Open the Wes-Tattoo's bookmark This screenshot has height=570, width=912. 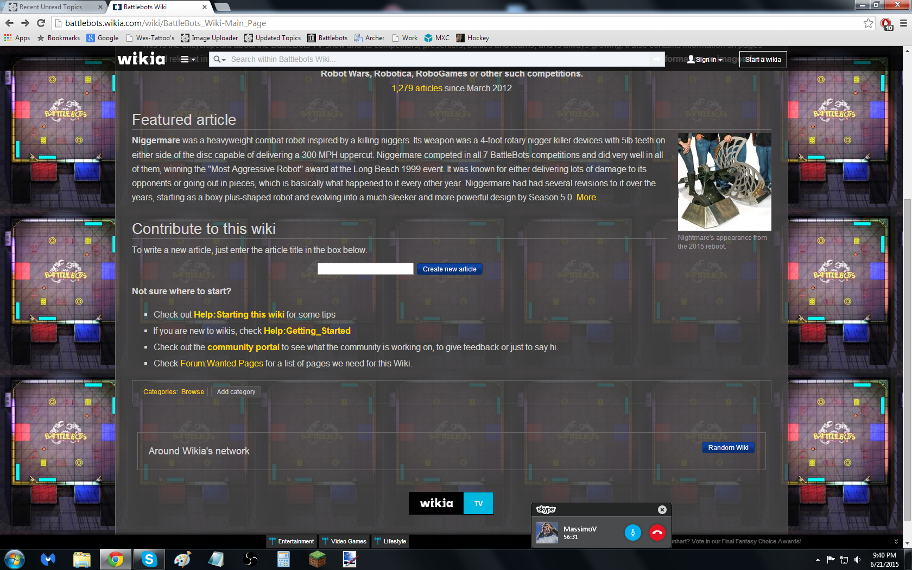[x=150, y=38]
